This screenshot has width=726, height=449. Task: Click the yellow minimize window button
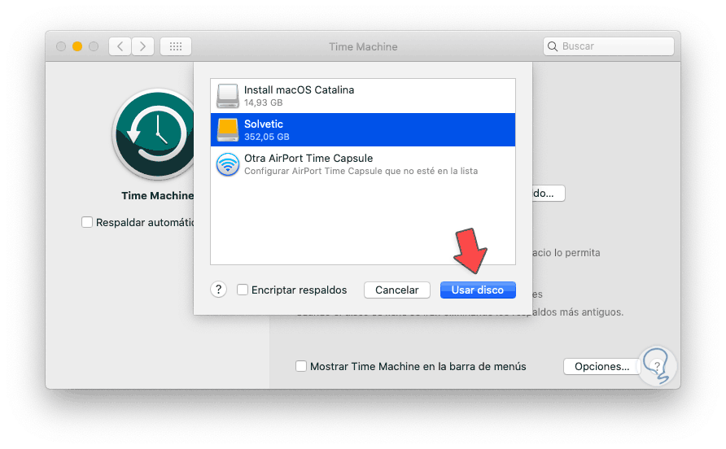click(77, 46)
